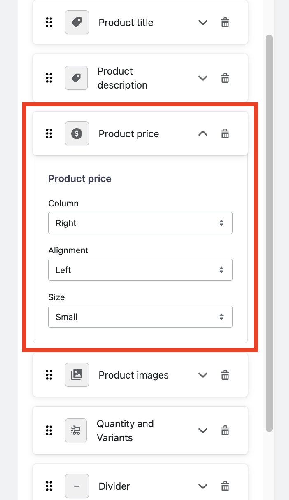The image size is (289, 500).
Task: Expand the Divider block settings
Action: point(203,486)
